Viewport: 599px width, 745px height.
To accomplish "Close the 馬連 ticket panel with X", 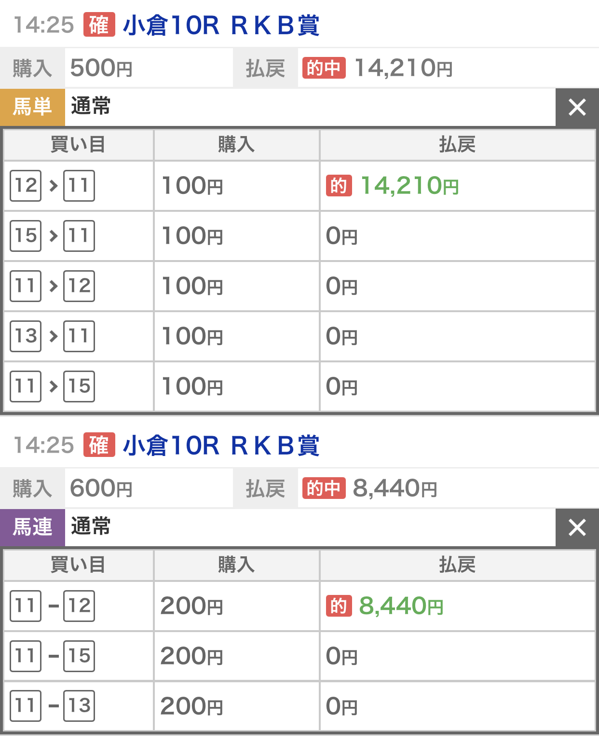I will click(x=577, y=527).
